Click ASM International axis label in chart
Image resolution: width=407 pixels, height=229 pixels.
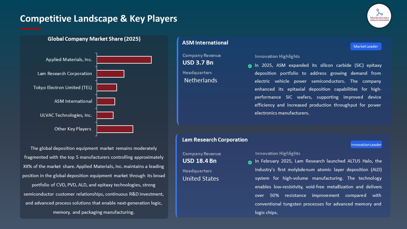[x=73, y=101]
